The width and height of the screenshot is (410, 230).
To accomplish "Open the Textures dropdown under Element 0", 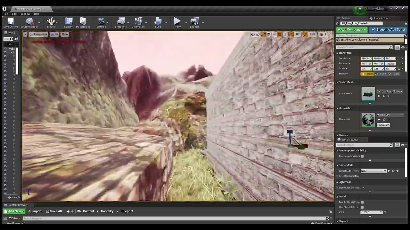I will click(x=383, y=125).
